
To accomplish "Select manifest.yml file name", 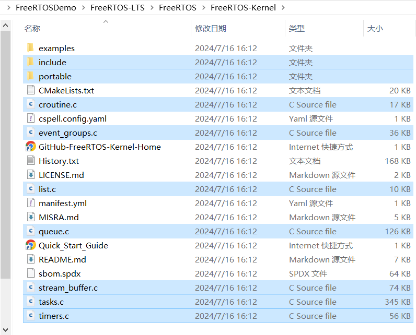I will click(63, 203).
